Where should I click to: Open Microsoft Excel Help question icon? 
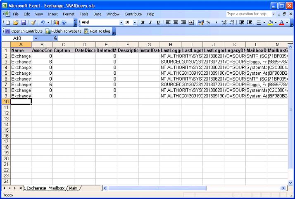point(64,22)
